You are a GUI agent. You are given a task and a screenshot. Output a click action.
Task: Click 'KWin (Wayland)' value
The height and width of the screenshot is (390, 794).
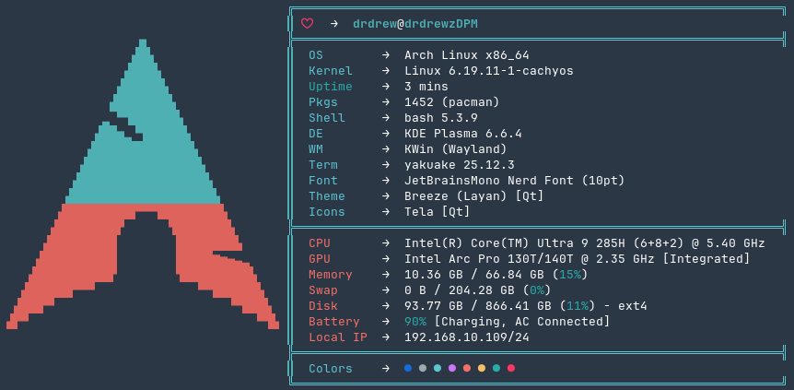click(456, 149)
